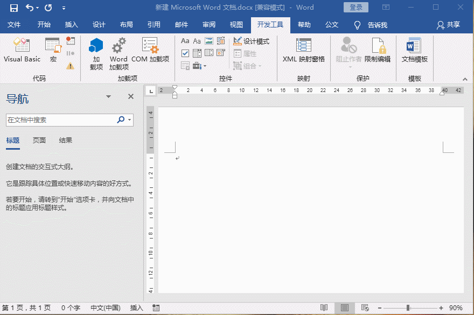
Task: Click the 登录 sign-in button
Action: point(356,7)
